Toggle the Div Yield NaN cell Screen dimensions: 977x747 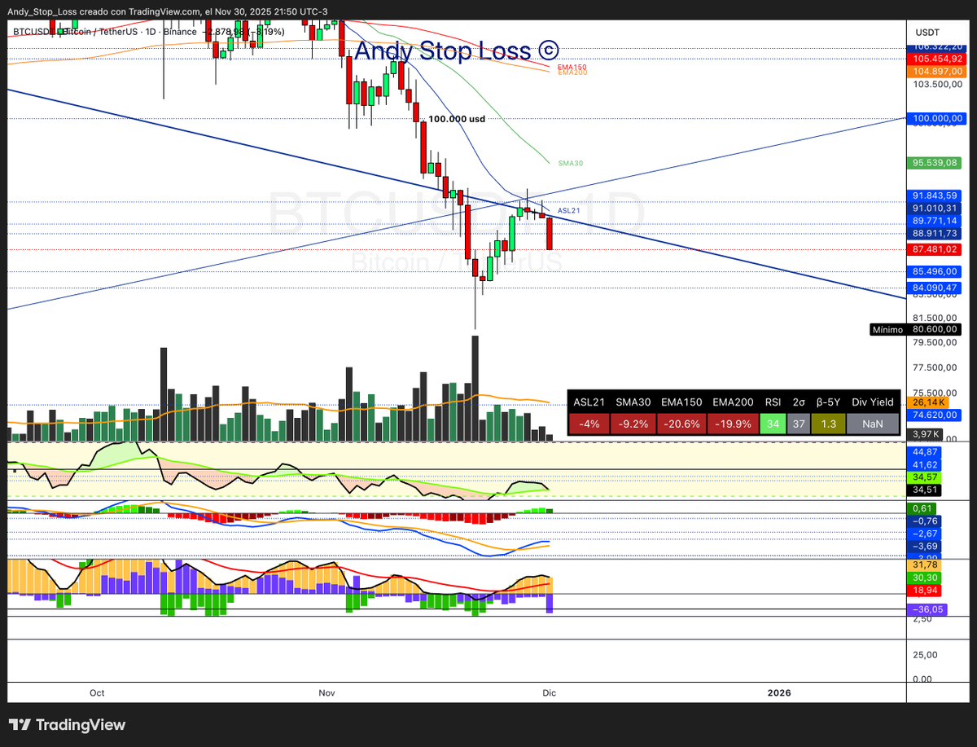point(872,424)
